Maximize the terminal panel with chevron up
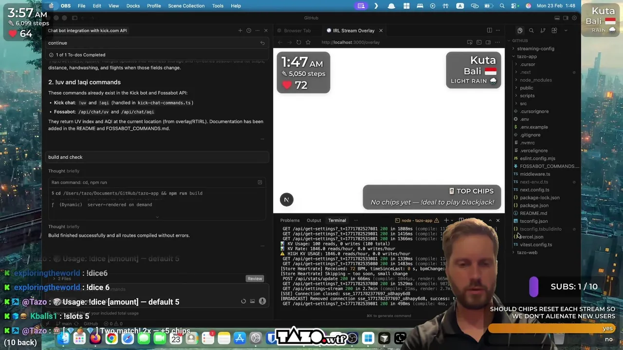 pyautogui.click(x=490, y=221)
